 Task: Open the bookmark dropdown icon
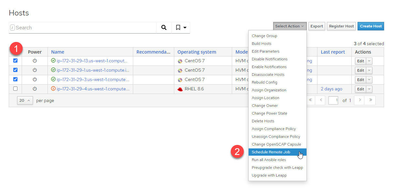(x=181, y=28)
